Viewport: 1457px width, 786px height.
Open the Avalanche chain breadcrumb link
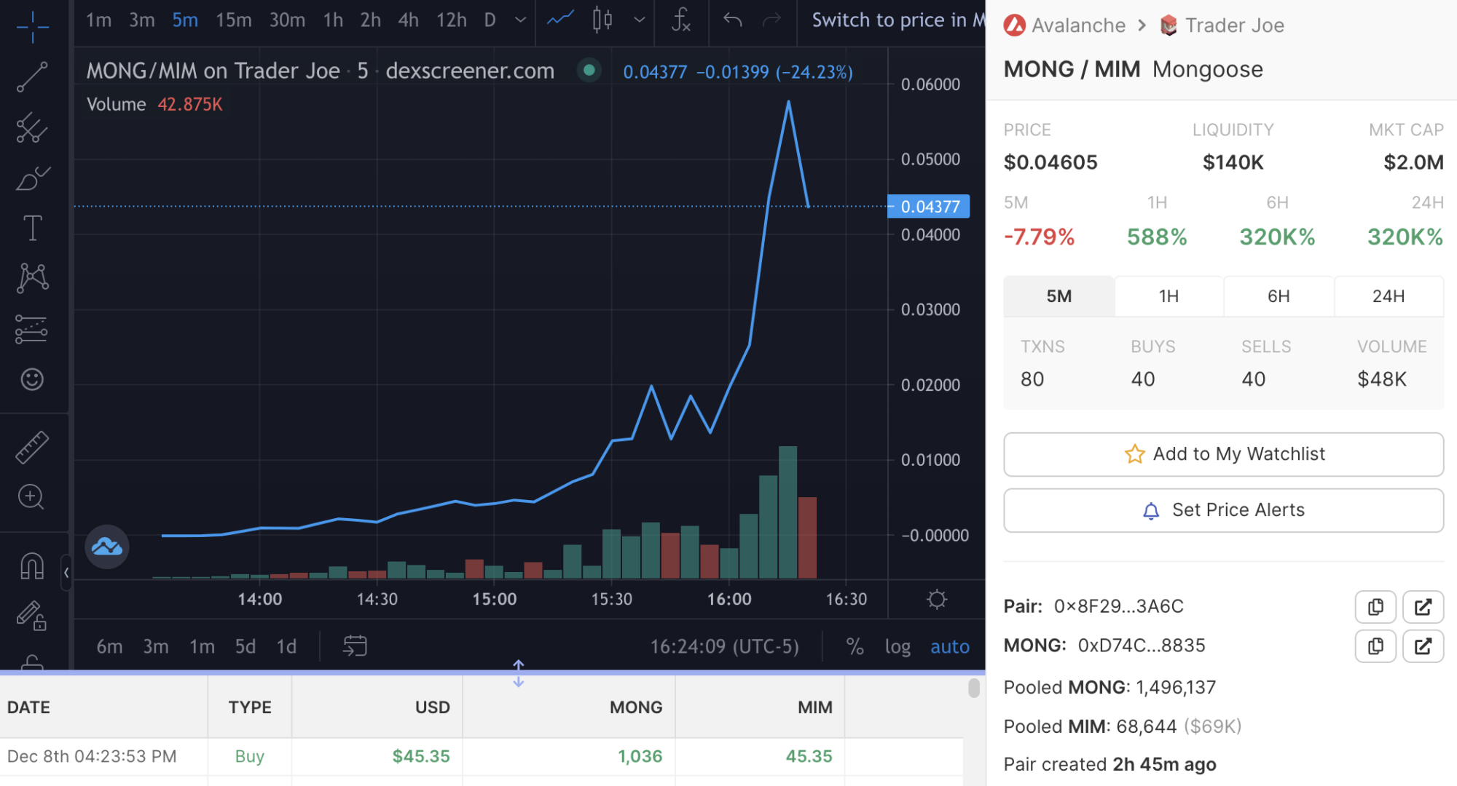1064,25
